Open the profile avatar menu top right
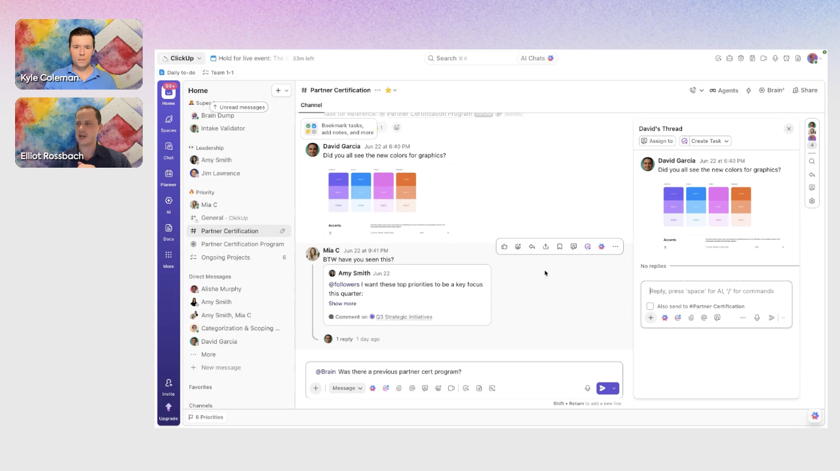 point(812,58)
